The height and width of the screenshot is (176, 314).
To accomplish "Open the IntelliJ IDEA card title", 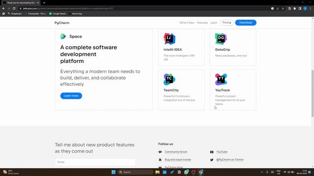I will [x=173, y=49].
